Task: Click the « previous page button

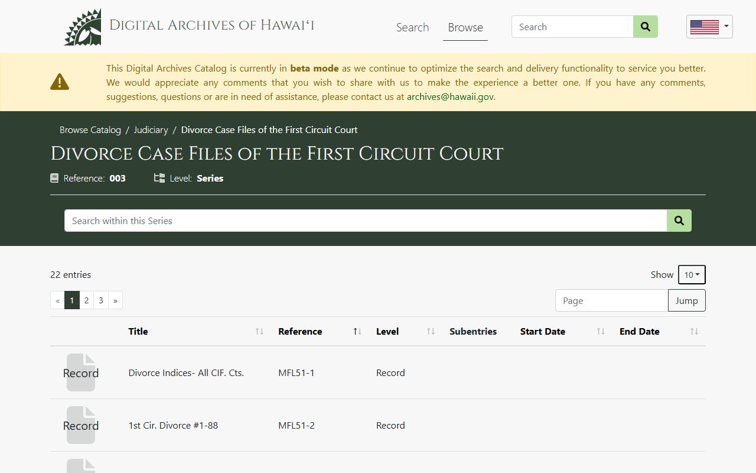Action: tap(57, 300)
